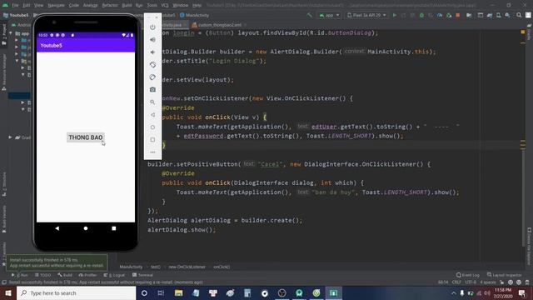
Task: Open the View menu
Action: 39,6
